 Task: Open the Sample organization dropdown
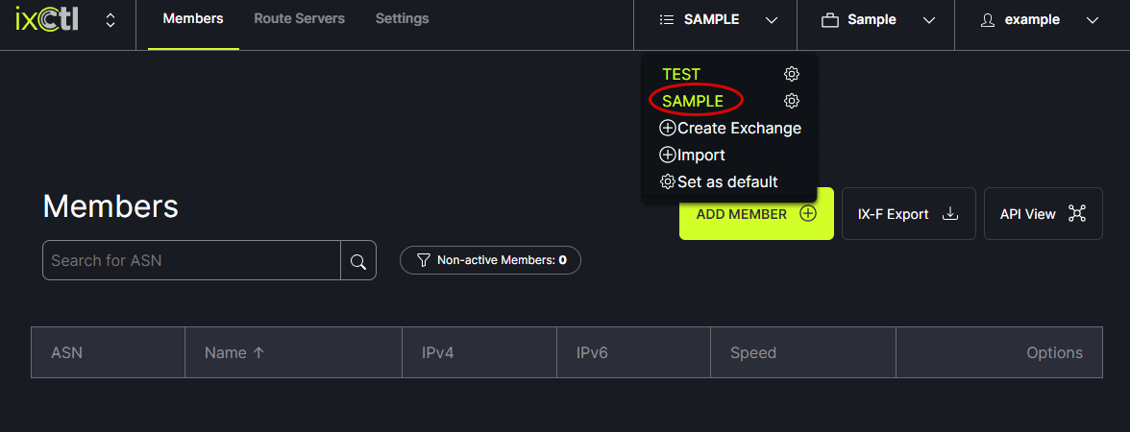click(x=875, y=19)
